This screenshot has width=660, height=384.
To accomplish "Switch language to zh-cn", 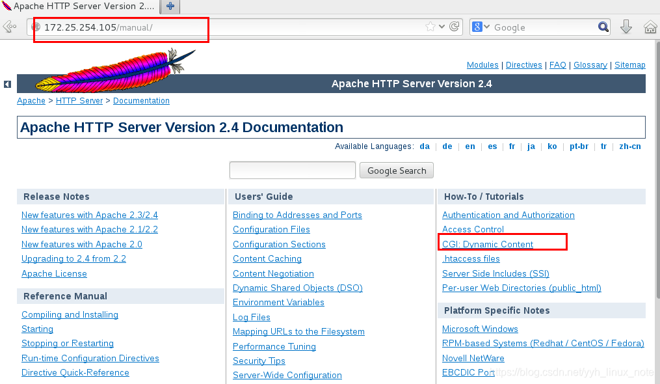I will point(630,146).
